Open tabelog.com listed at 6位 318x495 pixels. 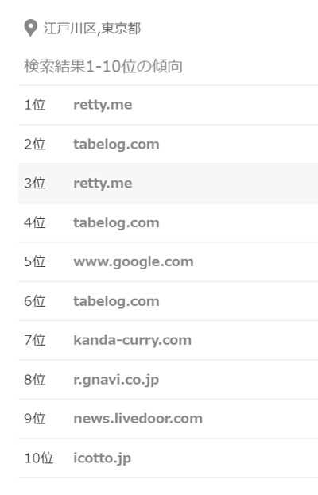point(116,301)
